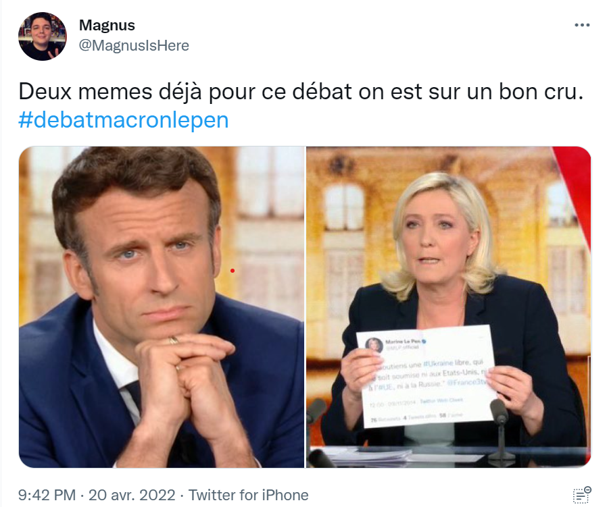Click the 9:42 PM timestamp
607x507 pixels.
47,495
